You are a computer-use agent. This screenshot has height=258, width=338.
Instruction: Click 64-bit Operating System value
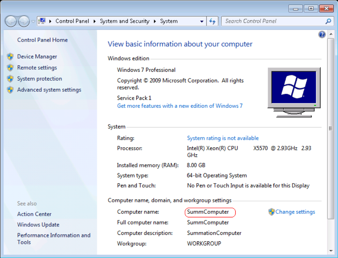click(217, 176)
